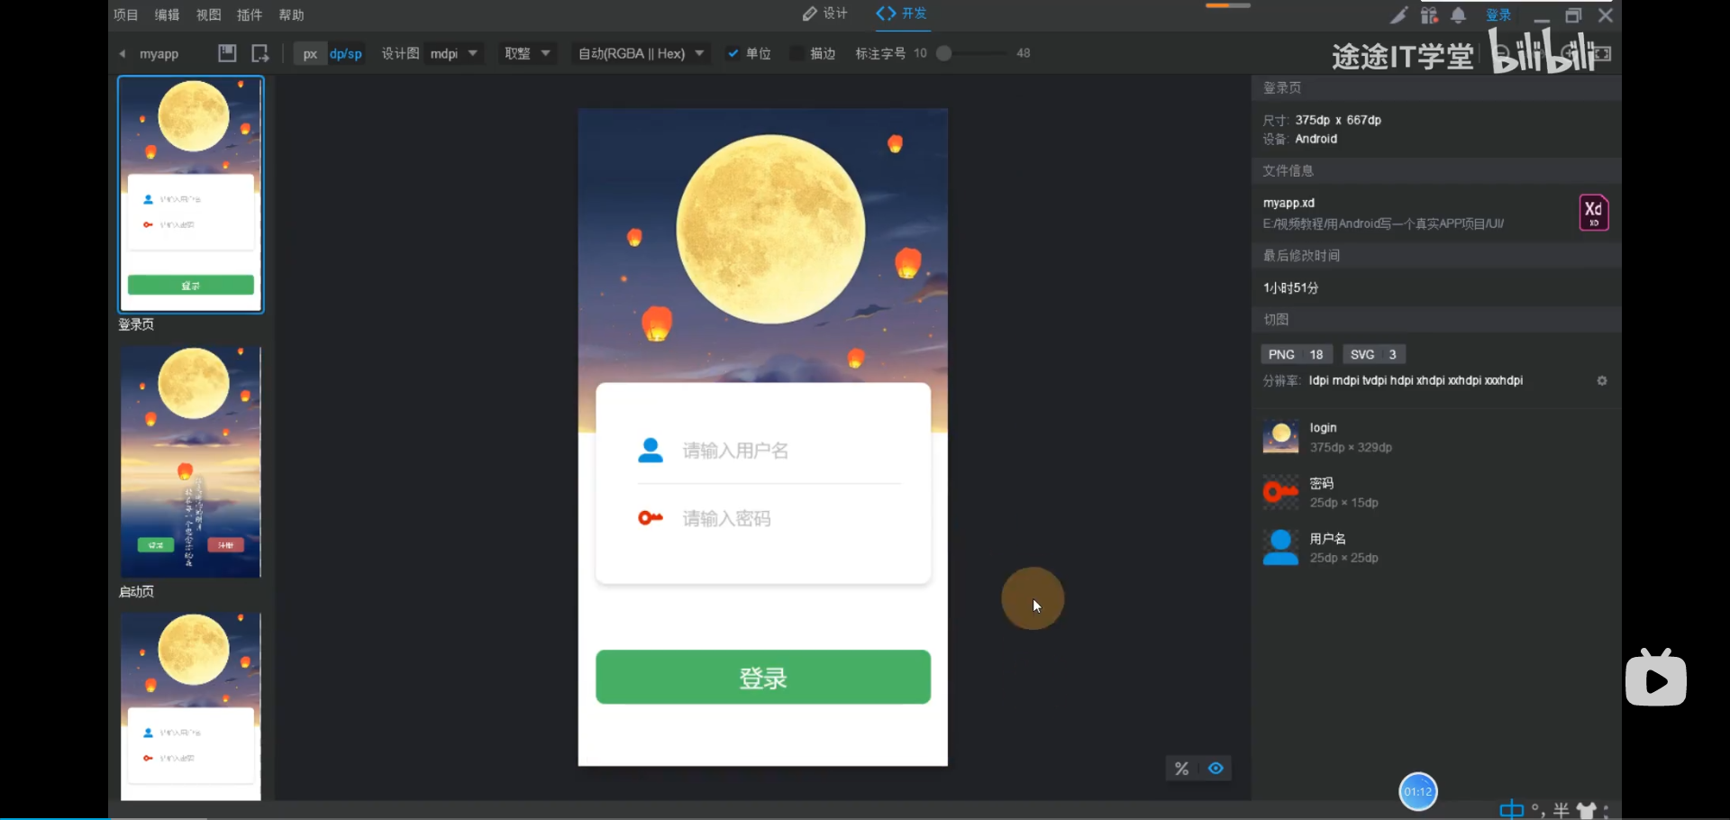Select the SVG 3 slices tab
This screenshot has height=820, width=1730.
point(1374,354)
